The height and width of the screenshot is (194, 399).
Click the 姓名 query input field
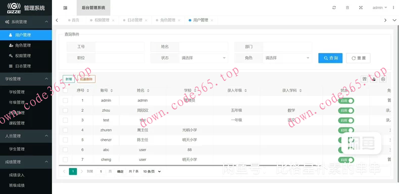tap(204, 47)
